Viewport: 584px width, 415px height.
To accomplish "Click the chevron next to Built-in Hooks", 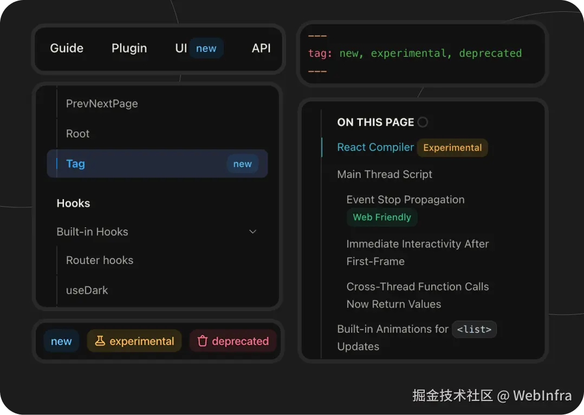I will coord(252,232).
